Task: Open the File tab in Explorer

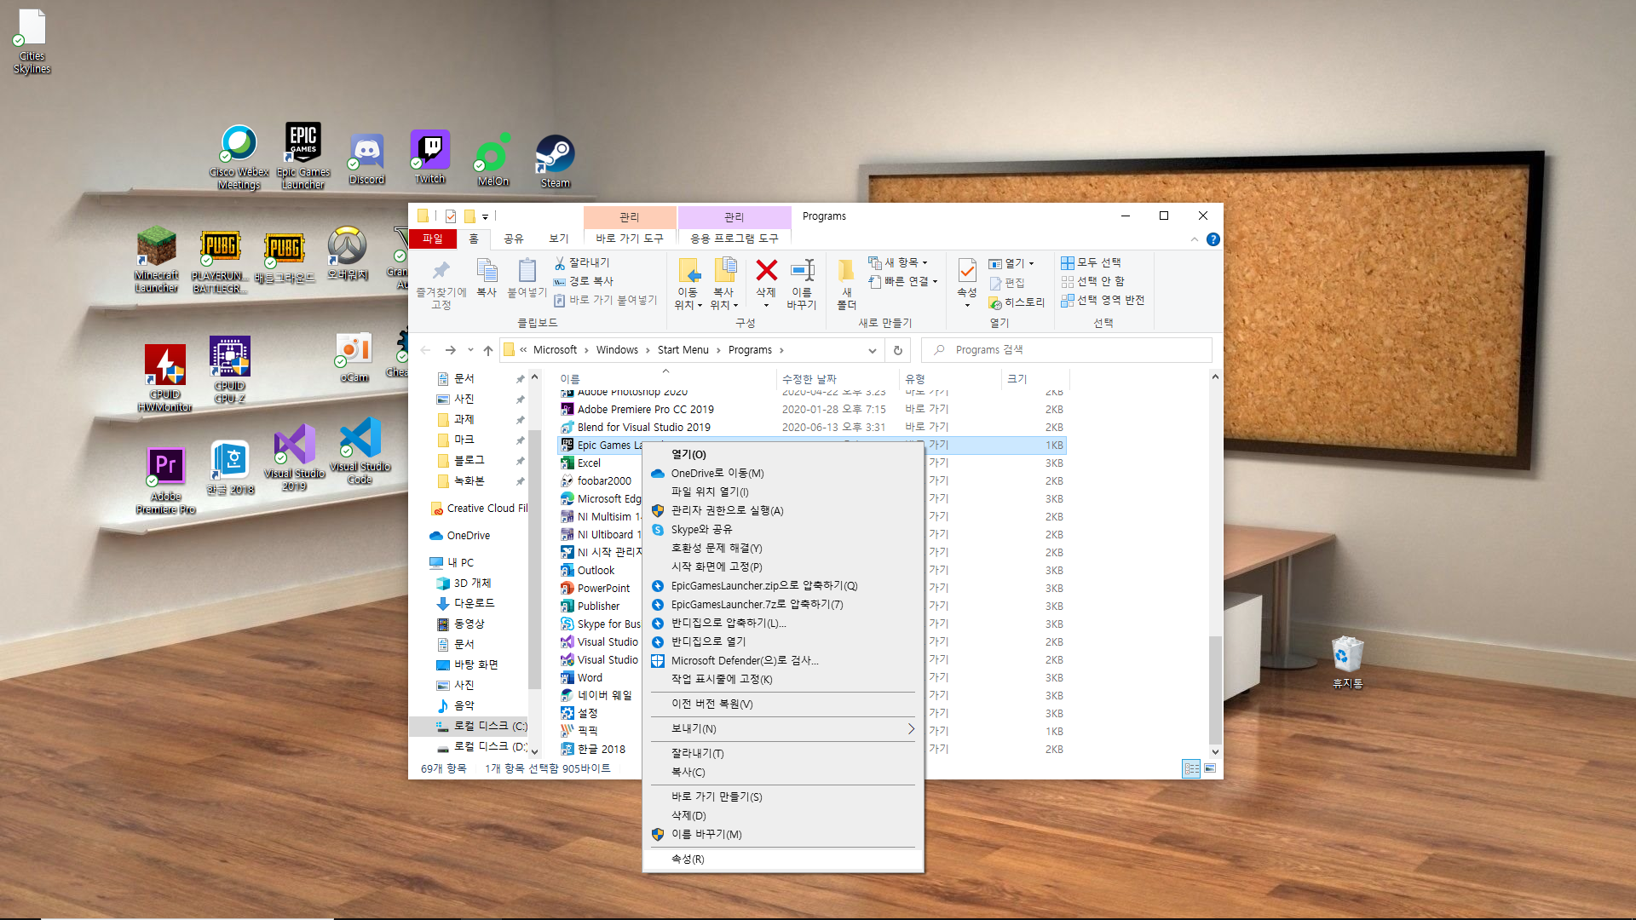Action: (433, 239)
